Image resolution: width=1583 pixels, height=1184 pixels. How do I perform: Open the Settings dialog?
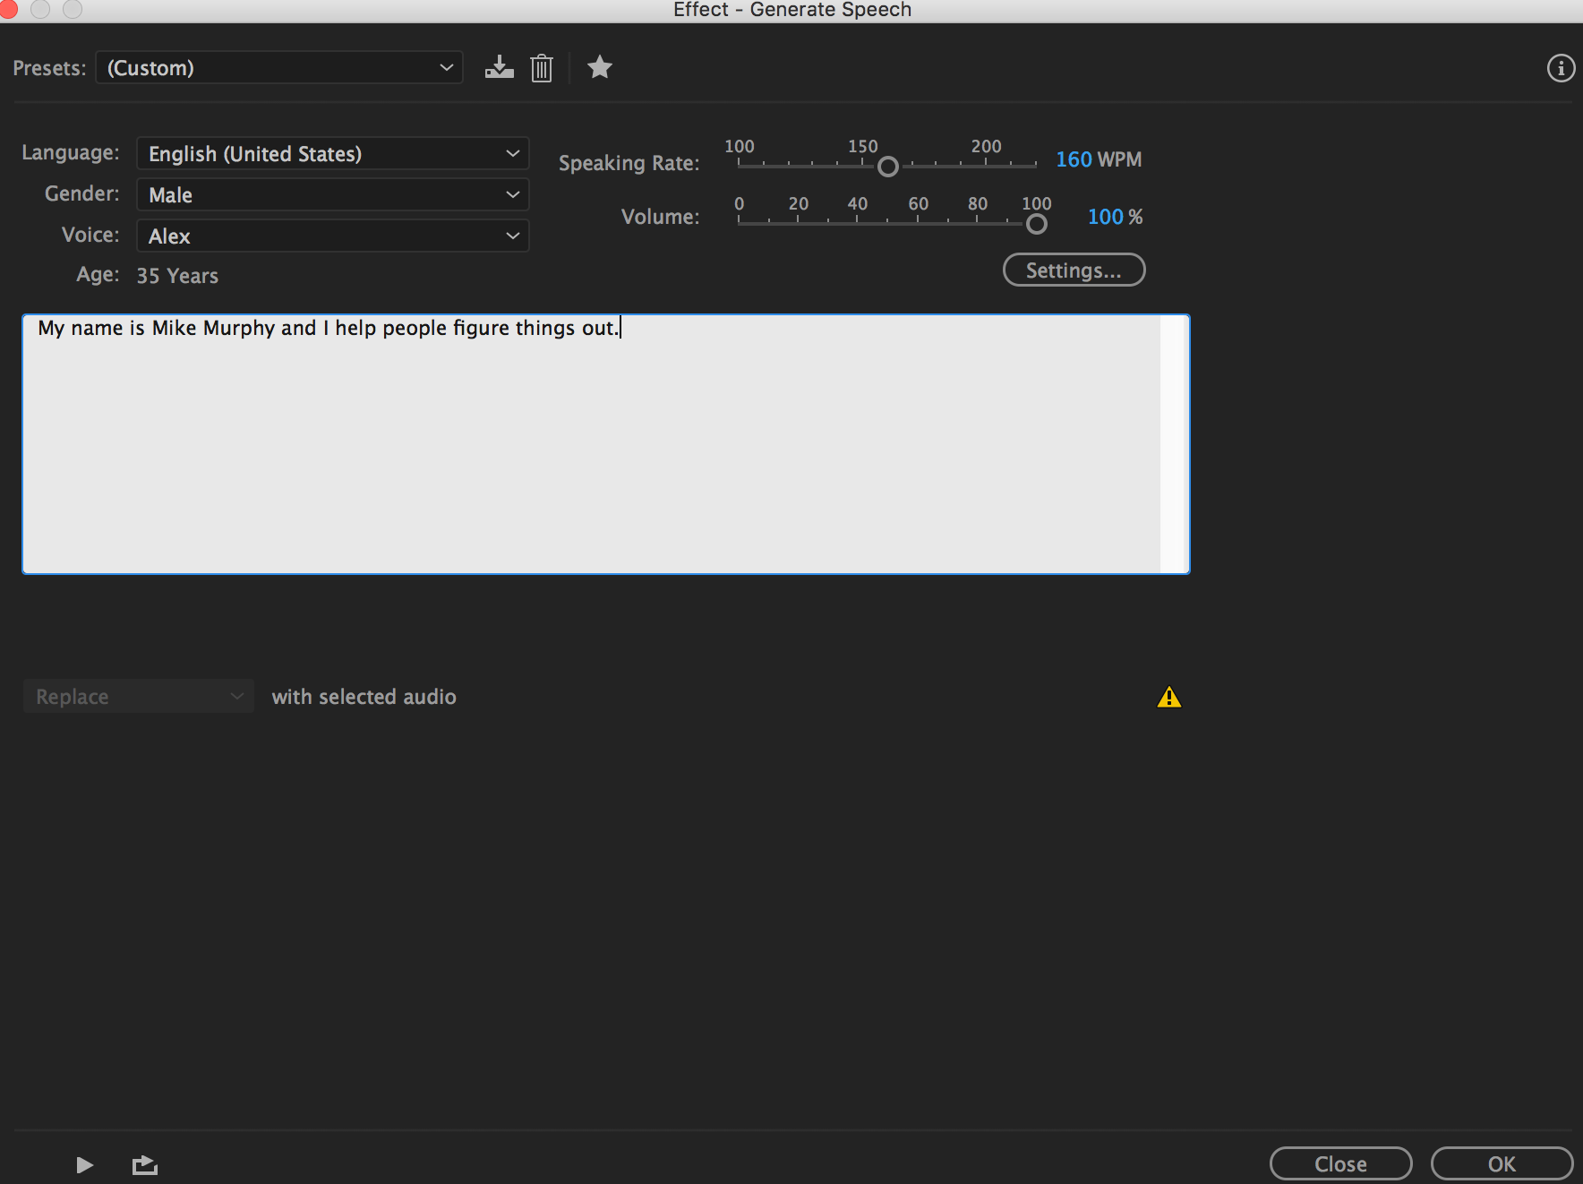click(1074, 270)
